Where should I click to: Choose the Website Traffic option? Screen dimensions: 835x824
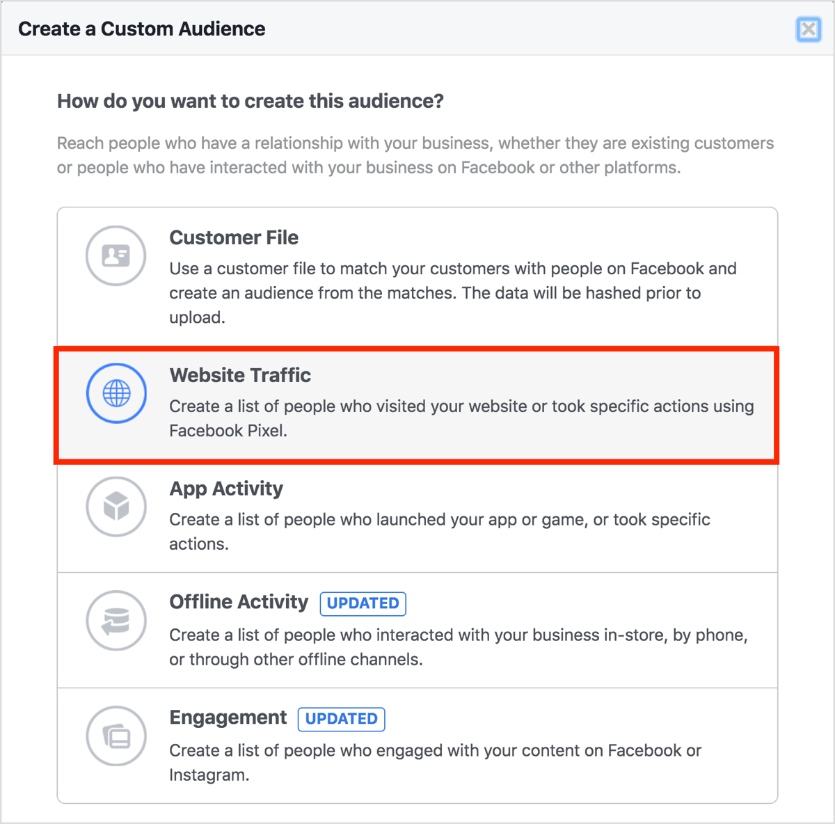[x=416, y=405]
